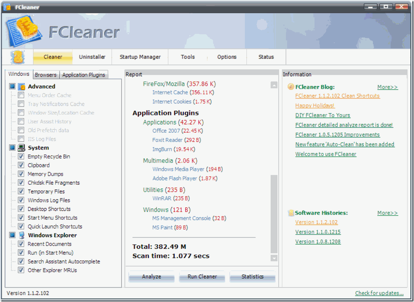Viewport: 414px width, 302px height.
Task: Open the Uninstaller tab
Action: (x=92, y=57)
